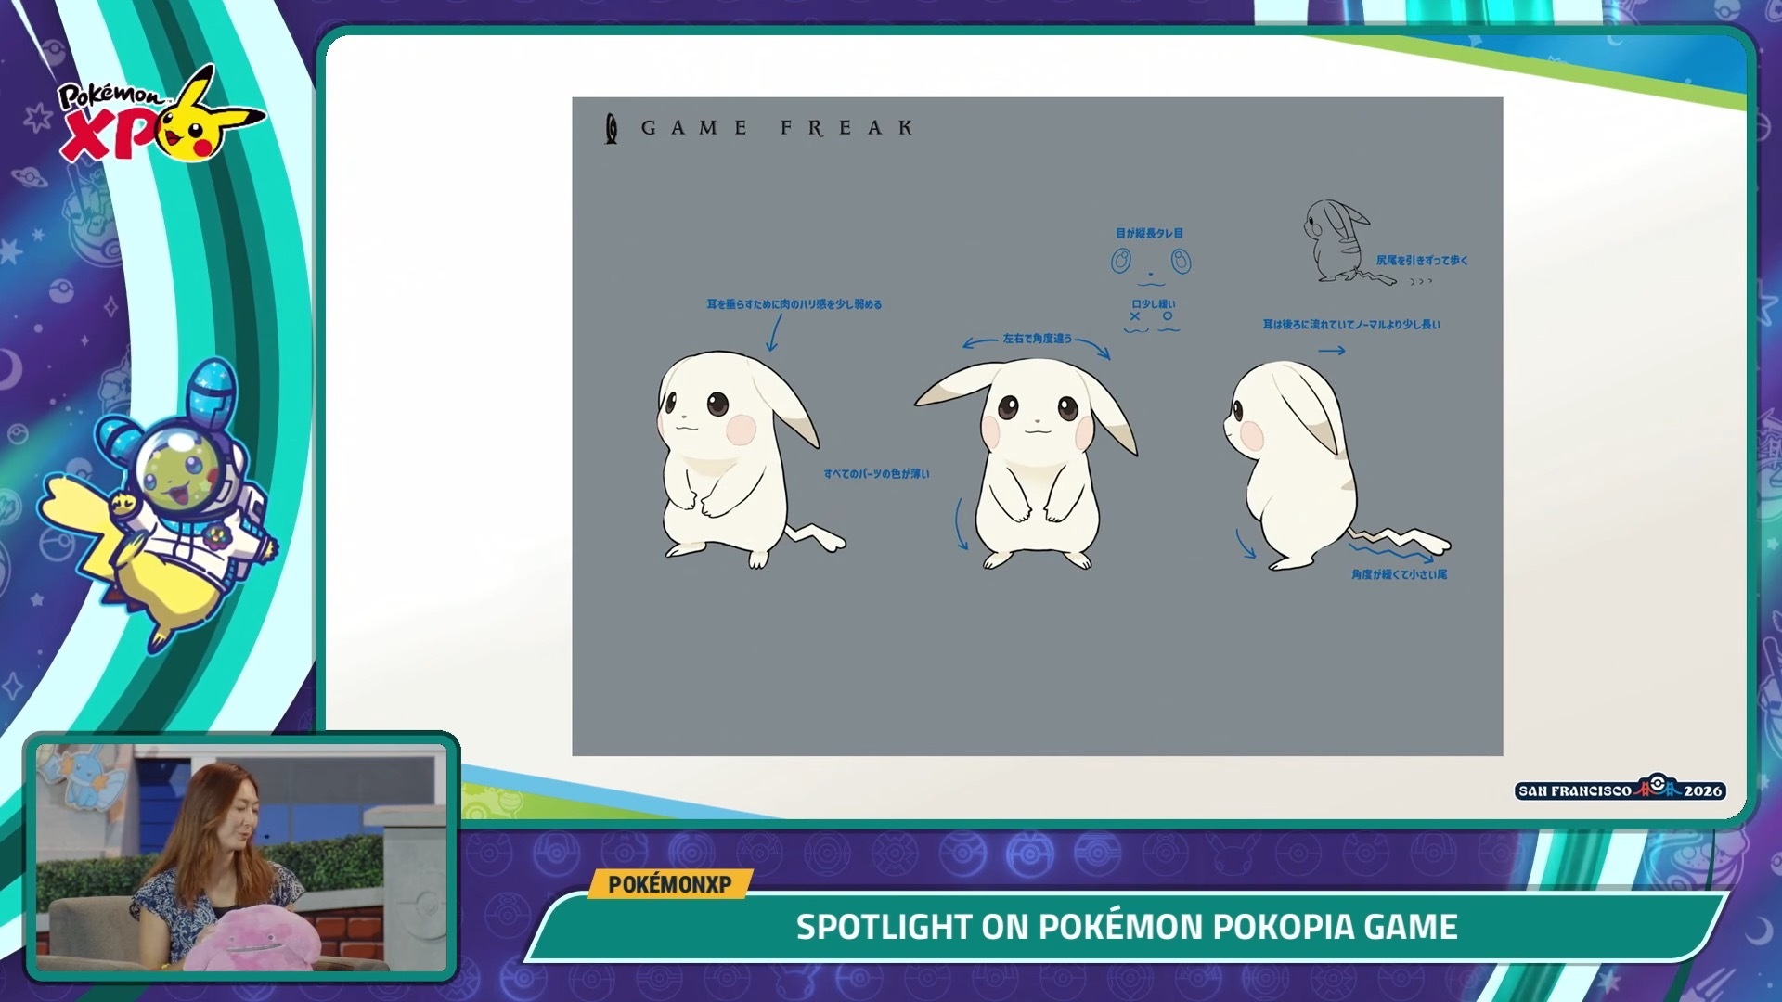Click the POKÉMONXP yellow label tag
This screenshot has width=1782, height=1002.
click(670, 884)
